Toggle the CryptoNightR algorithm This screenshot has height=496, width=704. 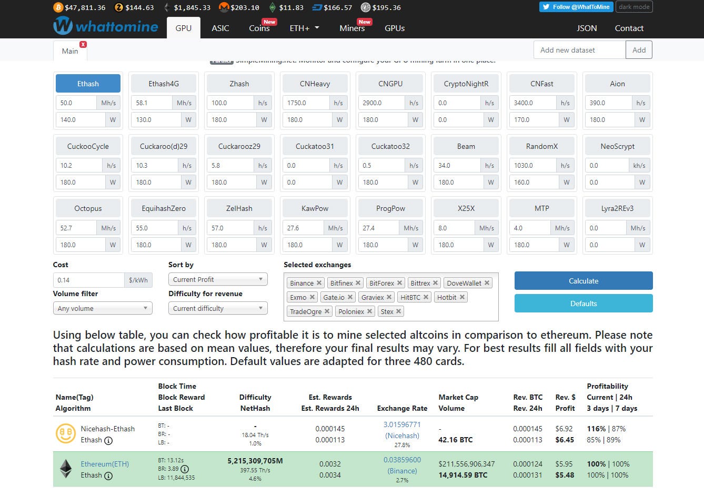point(466,84)
